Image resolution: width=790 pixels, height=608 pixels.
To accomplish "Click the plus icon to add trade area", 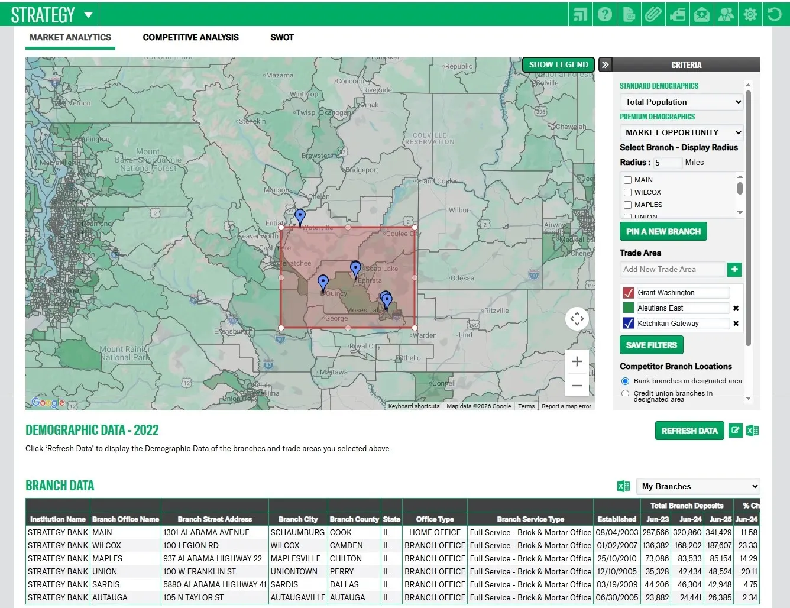I will pos(734,269).
